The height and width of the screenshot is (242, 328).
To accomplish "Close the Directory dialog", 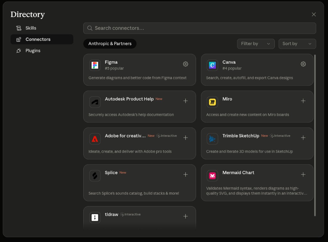I will (314, 14).
